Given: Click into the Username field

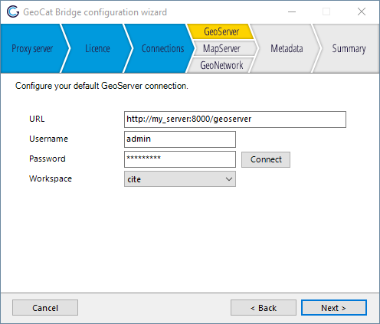Looking at the screenshot, I should tap(180, 139).
